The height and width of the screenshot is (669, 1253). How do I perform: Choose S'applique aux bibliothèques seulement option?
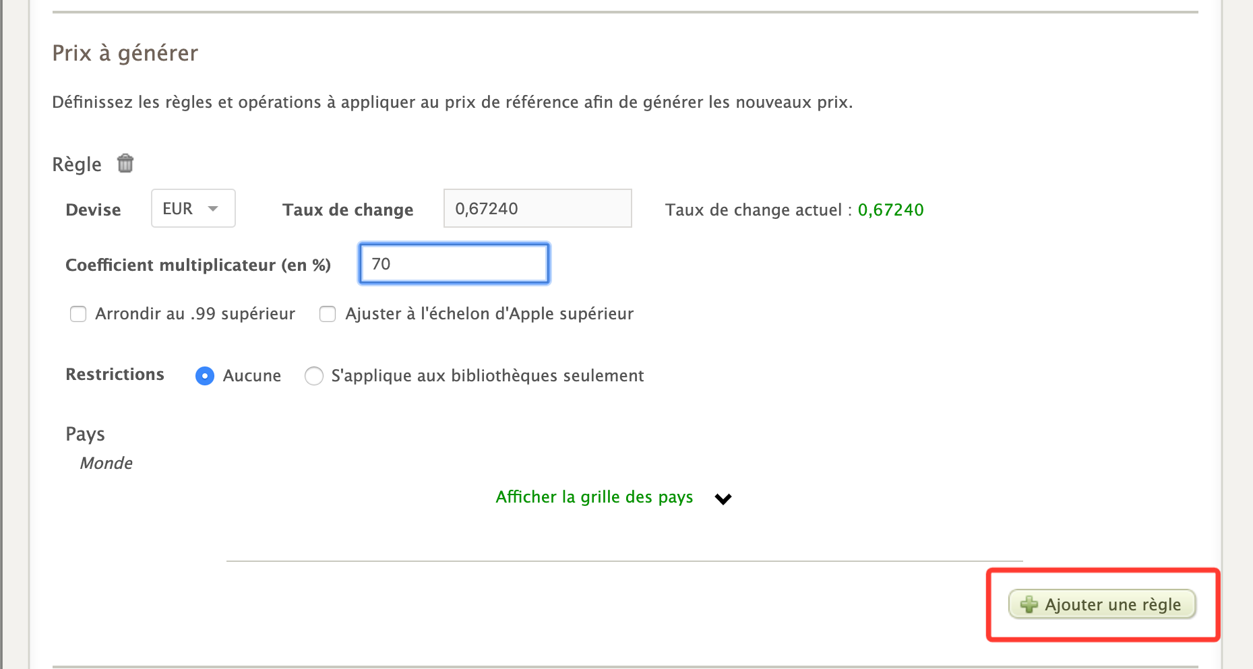314,376
